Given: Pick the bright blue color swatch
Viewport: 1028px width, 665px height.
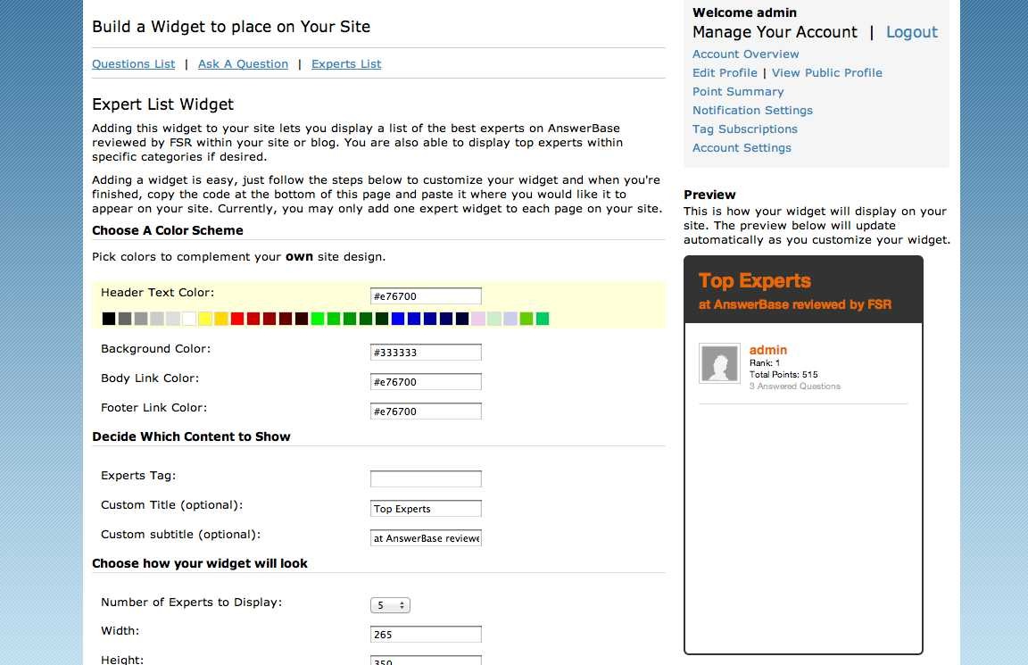Looking at the screenshot, I should (x=398, y=319).
